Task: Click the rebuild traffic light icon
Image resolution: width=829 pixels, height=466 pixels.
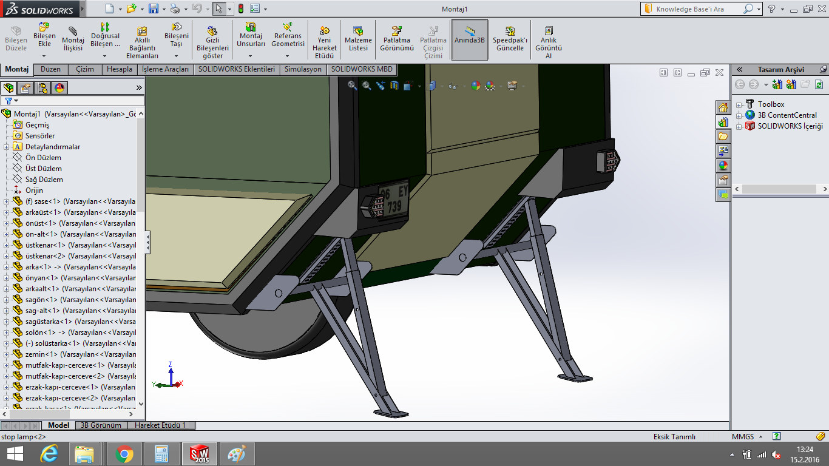Action: [240, 9]
